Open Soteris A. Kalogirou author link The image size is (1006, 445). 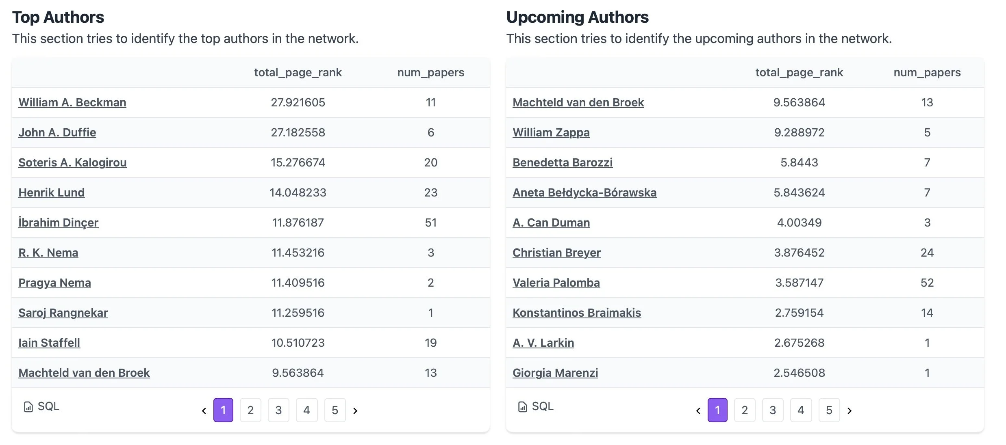pyautogui.click(x=72, y=162)
